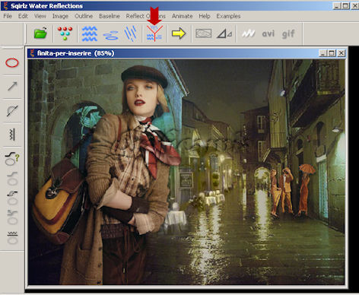Click the colored dots icon in the toolbar

tap(65, 33)
